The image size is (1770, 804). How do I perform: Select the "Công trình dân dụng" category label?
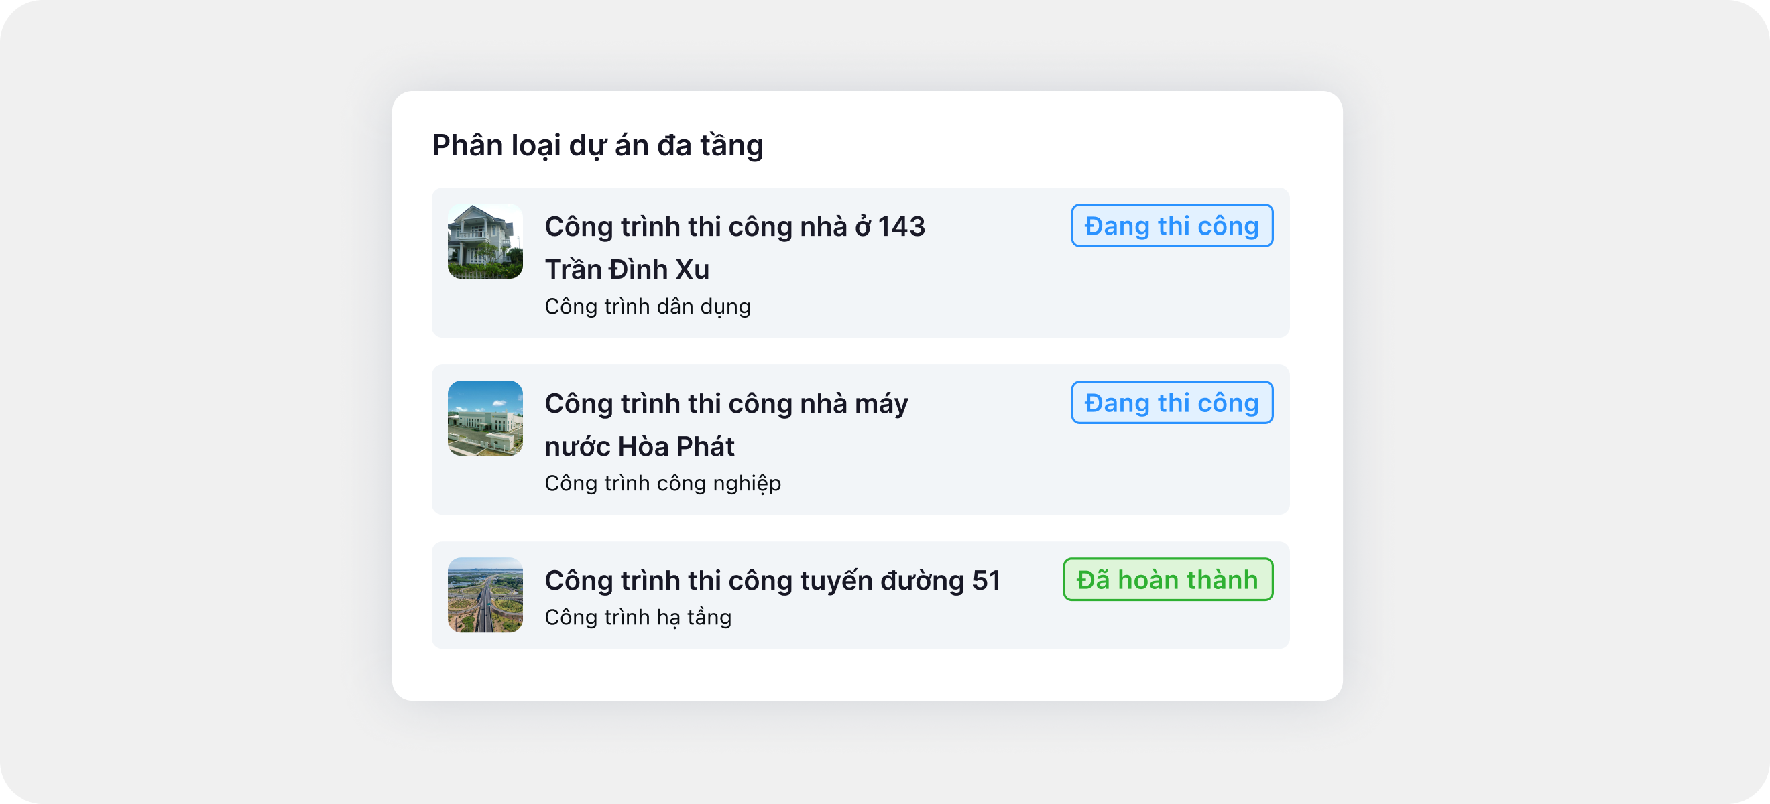point(647,306)
